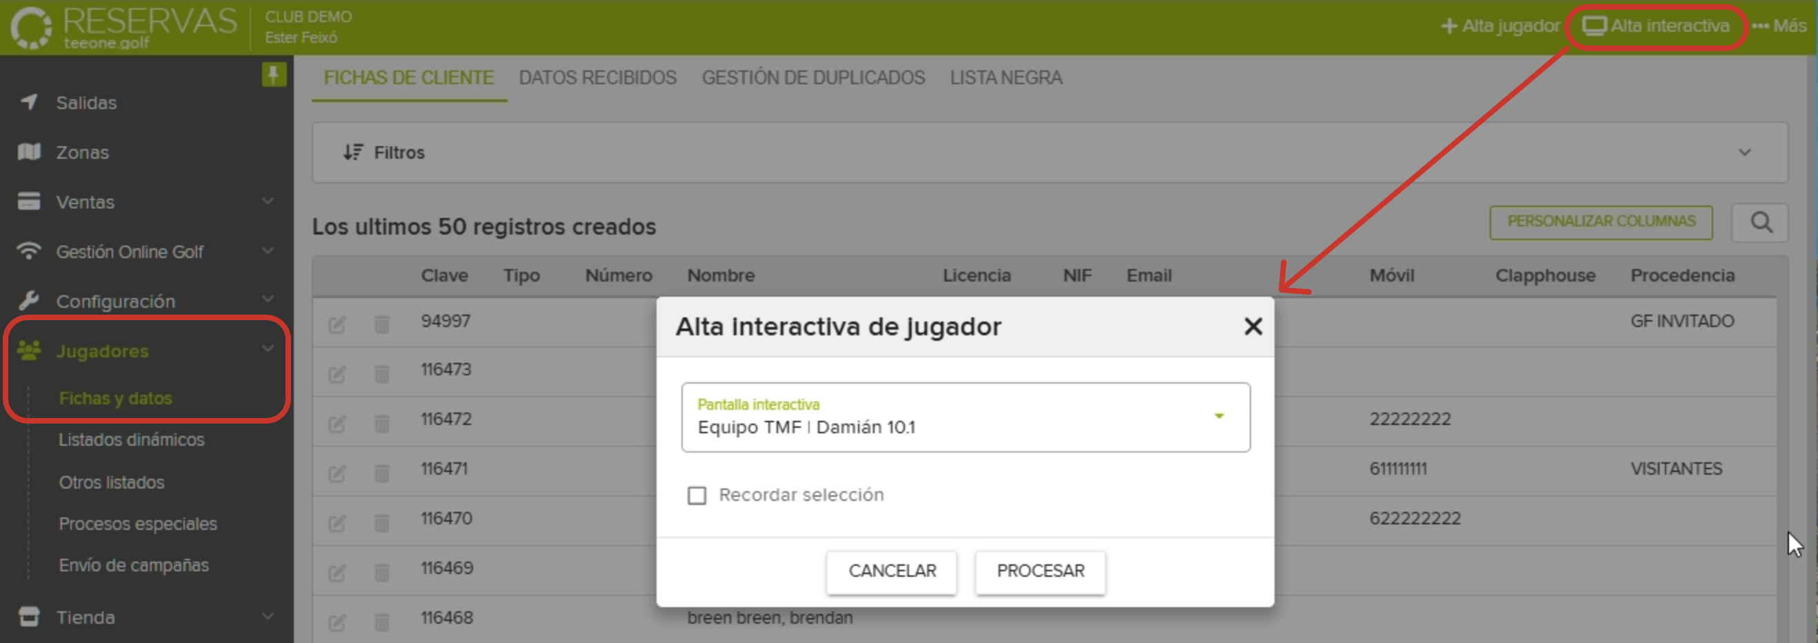Delete record 116471 with trash icon

tap(381, 472)
